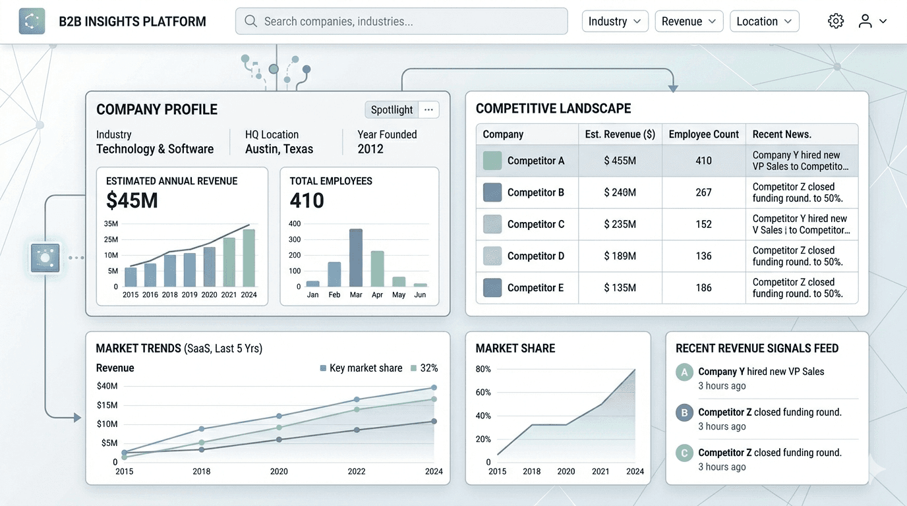This screenshot has width=907, height=506.
Task: Focus the Search companies, industries field
Action: (401, 21)
